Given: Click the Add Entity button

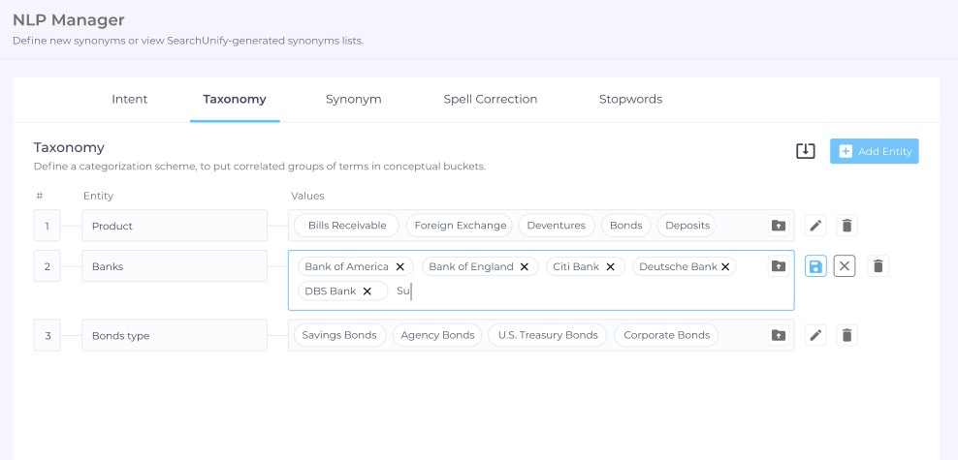Looking at the screenshot, I should click(874, 151).
